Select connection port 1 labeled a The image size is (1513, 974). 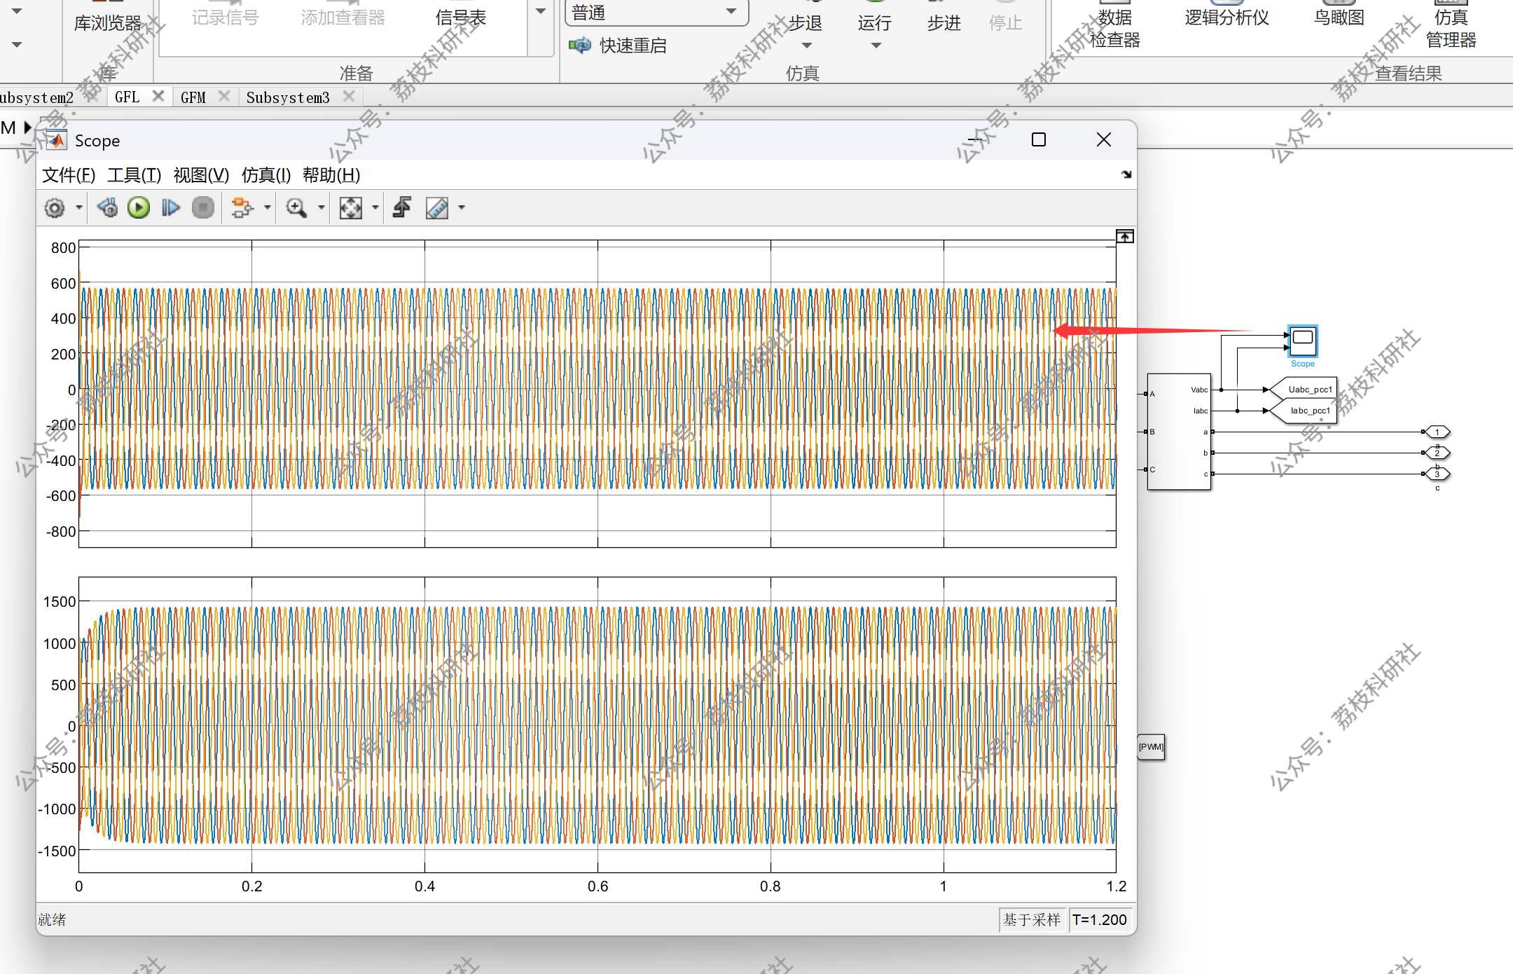1437,432
